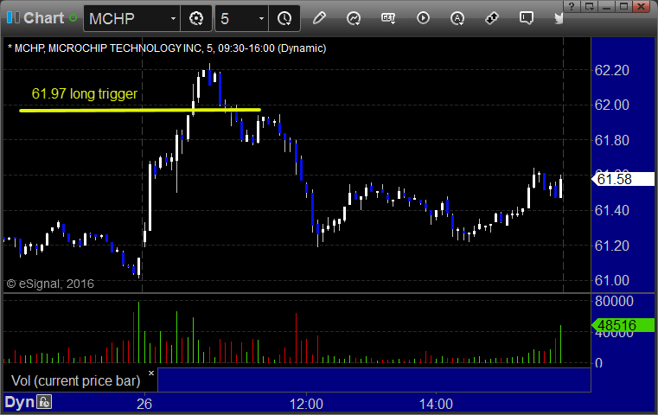The height and width of the screenshot is (415, 658).
Task: Click the Dyn label at bottom left
Action: coord(19,402)
